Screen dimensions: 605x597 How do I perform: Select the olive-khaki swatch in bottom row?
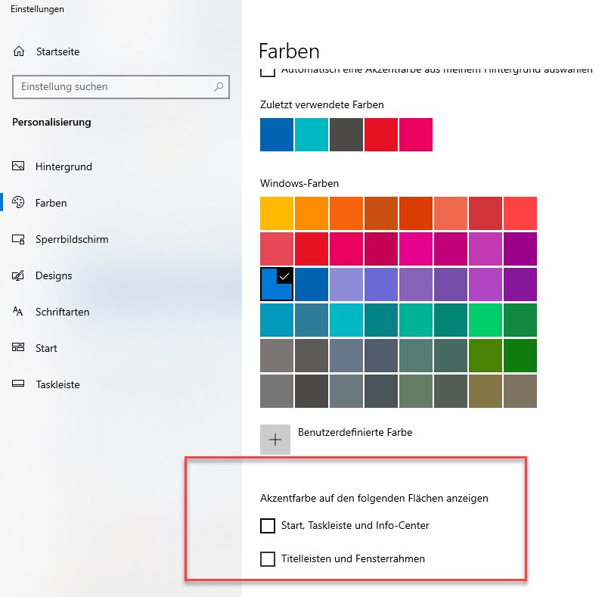pos(486,390)
